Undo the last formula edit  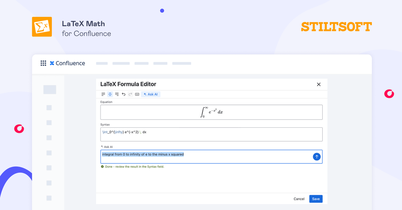[124, 94]
